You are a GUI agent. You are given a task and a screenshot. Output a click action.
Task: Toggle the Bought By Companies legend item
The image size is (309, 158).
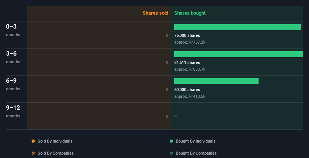pos(193,153)
